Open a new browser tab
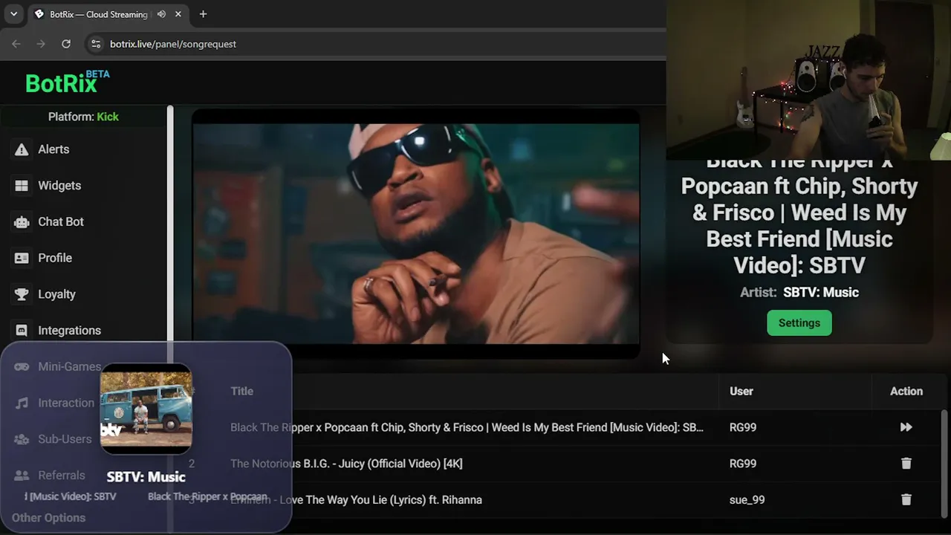951x535 pixels. pyautogui.click(x=203, y=14)
